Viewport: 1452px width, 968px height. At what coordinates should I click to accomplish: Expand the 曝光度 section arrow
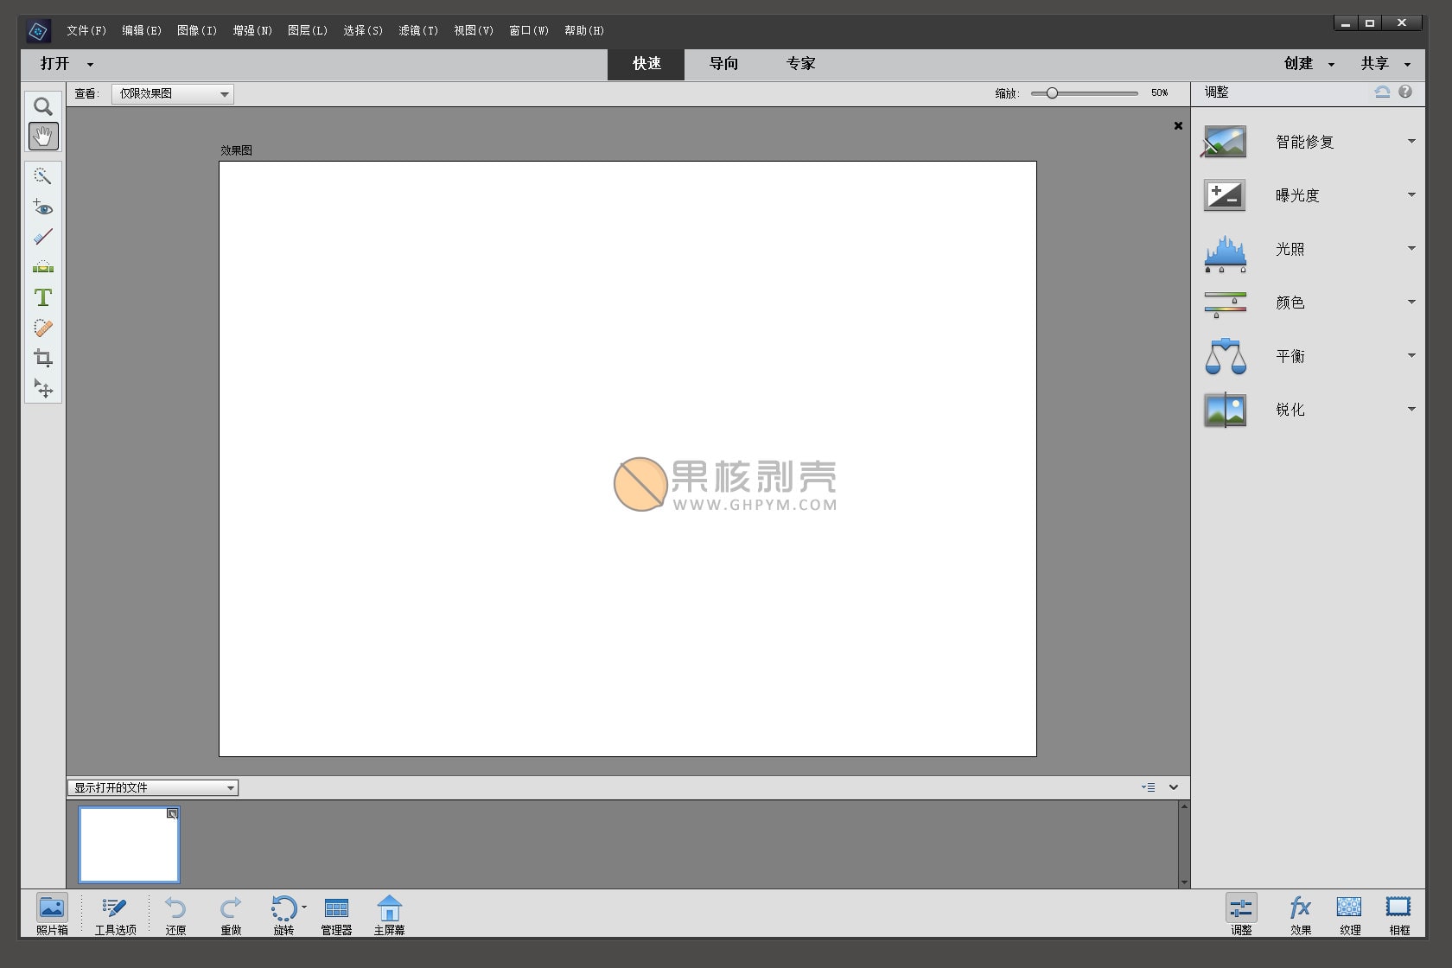point(1411,194)
